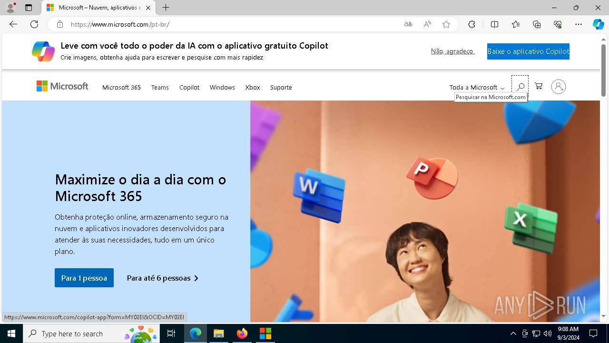Expand Toda a Microsoft dropdown
This screenshot has width=609, height=343.
[x=477, y=87]
